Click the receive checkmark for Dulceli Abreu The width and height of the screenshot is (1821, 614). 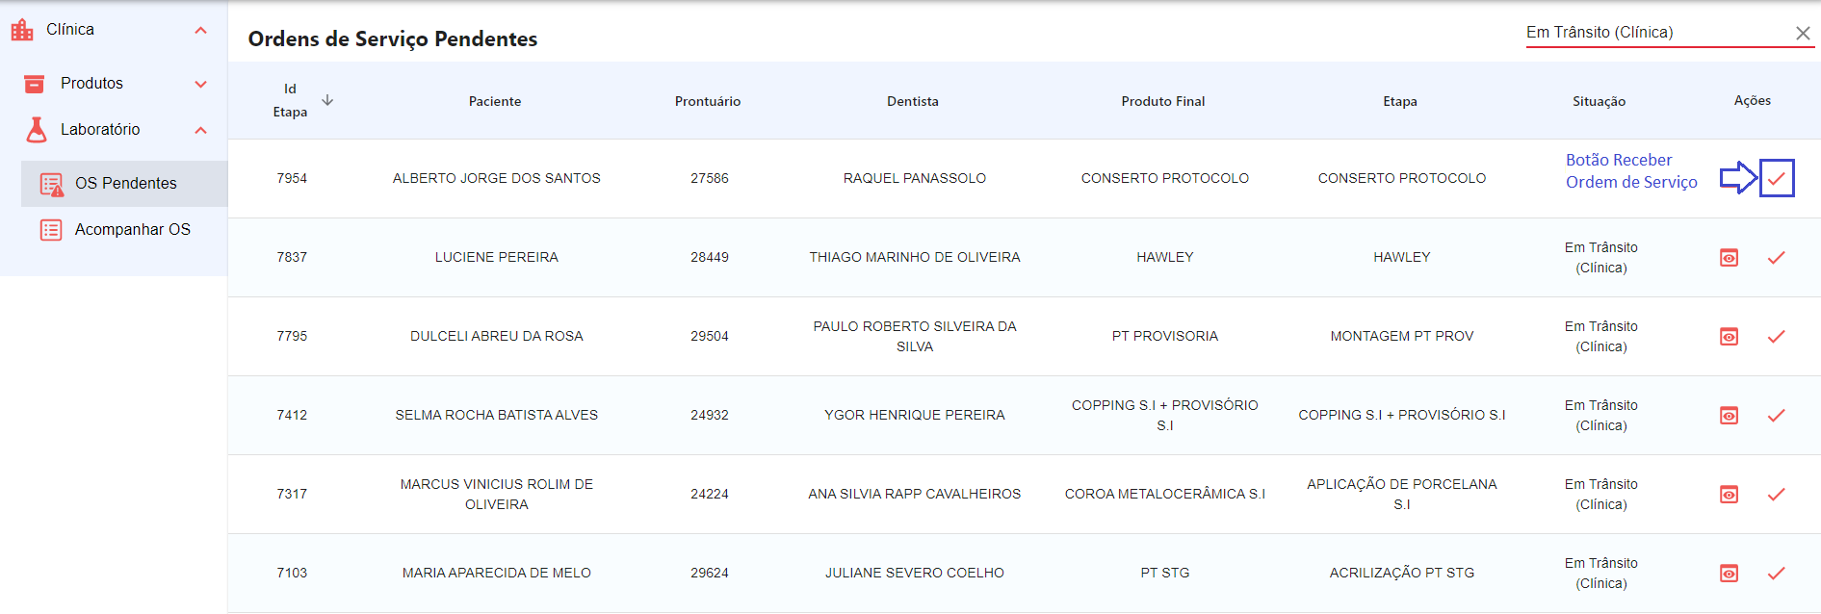[1777, 337]
